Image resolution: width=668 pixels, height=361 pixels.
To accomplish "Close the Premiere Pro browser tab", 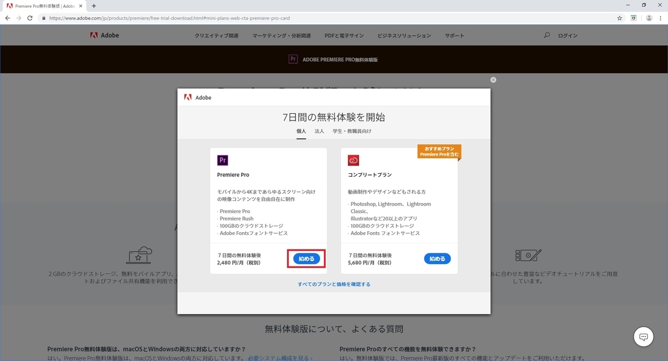I will coord(81,6).
